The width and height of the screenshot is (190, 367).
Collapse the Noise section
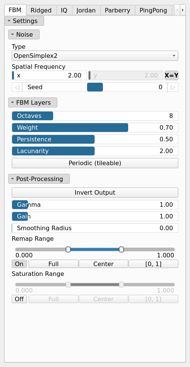[24, 34]
